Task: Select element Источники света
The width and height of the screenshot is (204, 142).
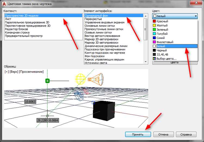Action: point(114,63)
